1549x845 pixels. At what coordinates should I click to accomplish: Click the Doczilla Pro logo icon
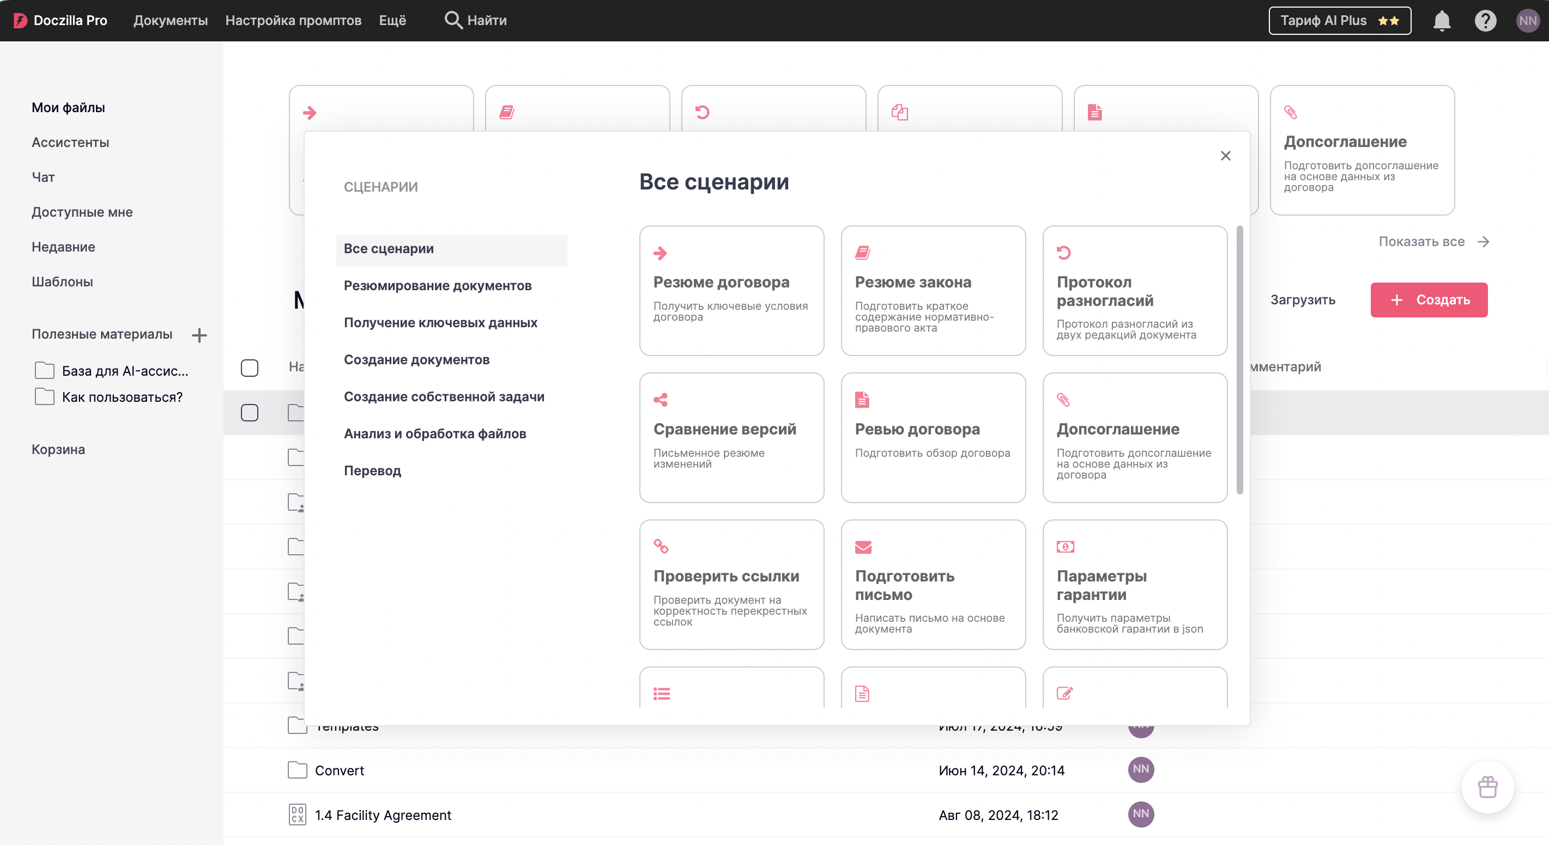(20, 21)
